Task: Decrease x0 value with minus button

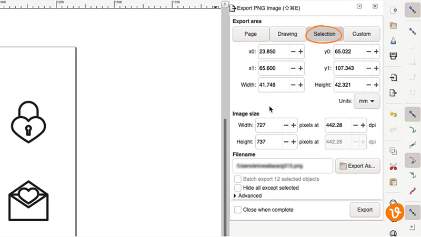Action: (293, 51)
